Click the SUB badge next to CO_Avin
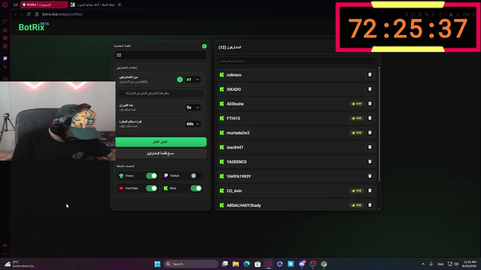Image resolution: width=481 pixels, height=270 pixels. pyautogui.click(x=356, y=190)
